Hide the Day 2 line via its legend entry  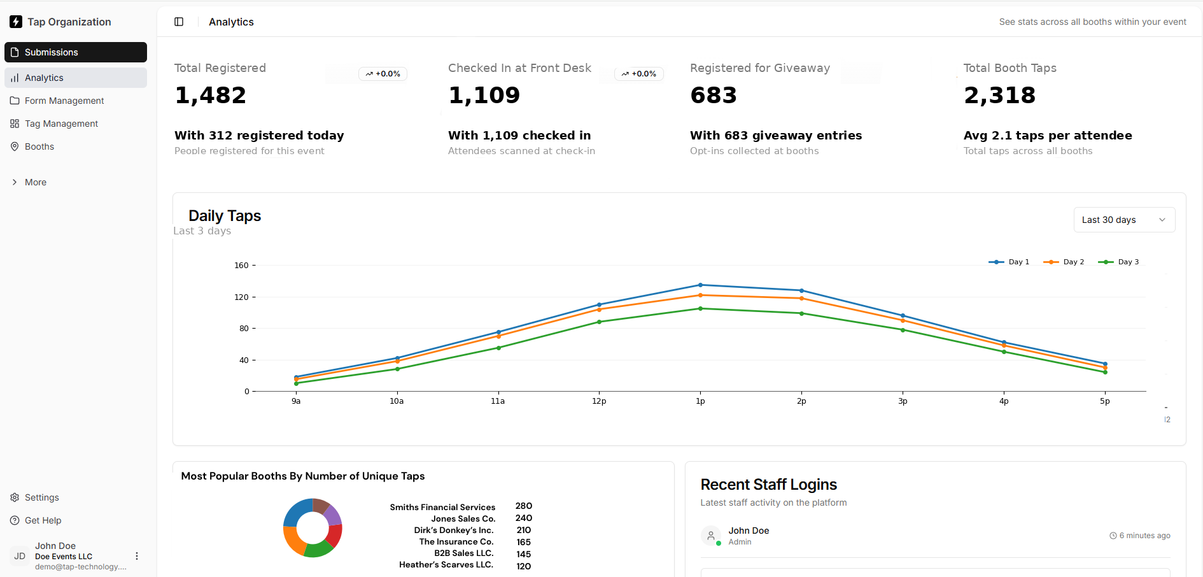pos(1064,261)
